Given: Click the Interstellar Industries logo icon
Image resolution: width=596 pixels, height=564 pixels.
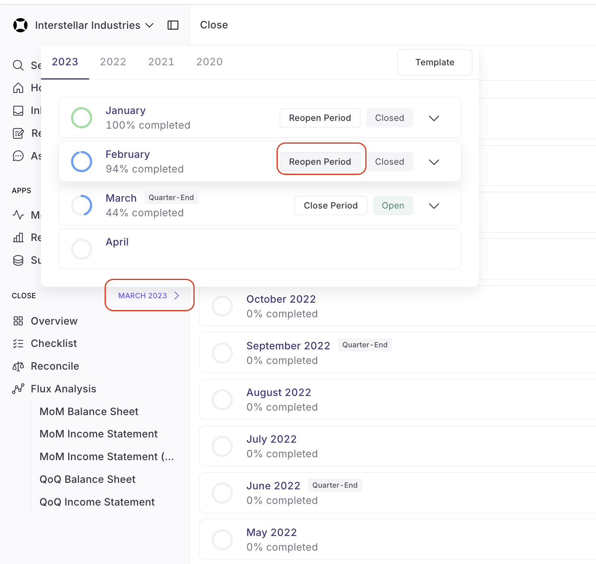Looking at the screenshot, I should point(20,25).
